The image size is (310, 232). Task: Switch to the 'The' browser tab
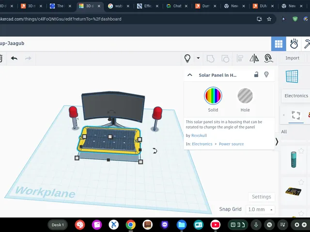pos(60,6)
